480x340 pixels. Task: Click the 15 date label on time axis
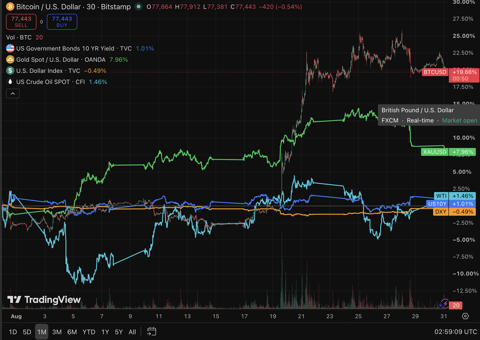pyautogui.click(x=216, y=316)
